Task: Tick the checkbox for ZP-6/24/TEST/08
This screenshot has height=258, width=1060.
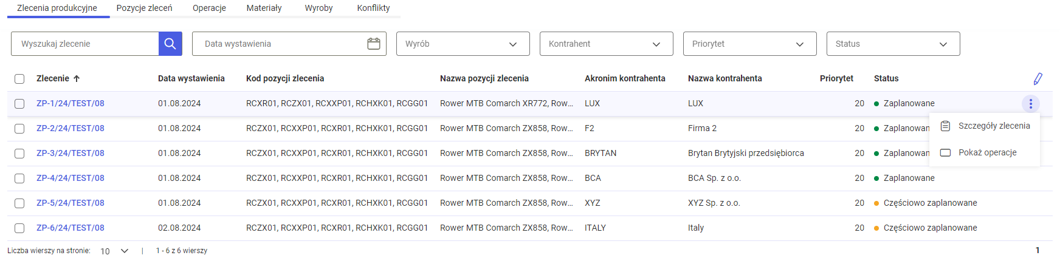Action: click(x=19, y=228)
